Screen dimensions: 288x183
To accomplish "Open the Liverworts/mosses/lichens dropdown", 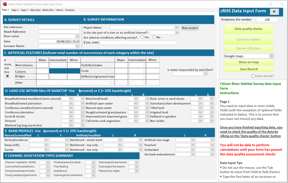I will point(48,167).
